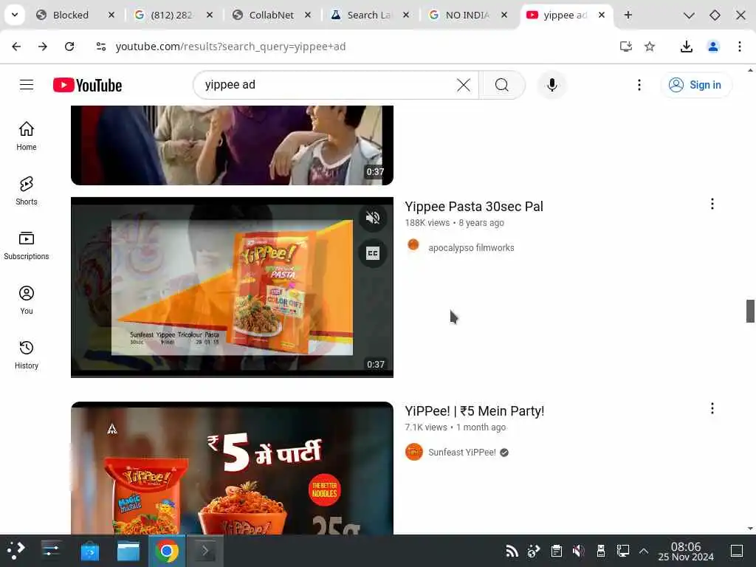Close the CollabNet tab

tap(308, 15)
